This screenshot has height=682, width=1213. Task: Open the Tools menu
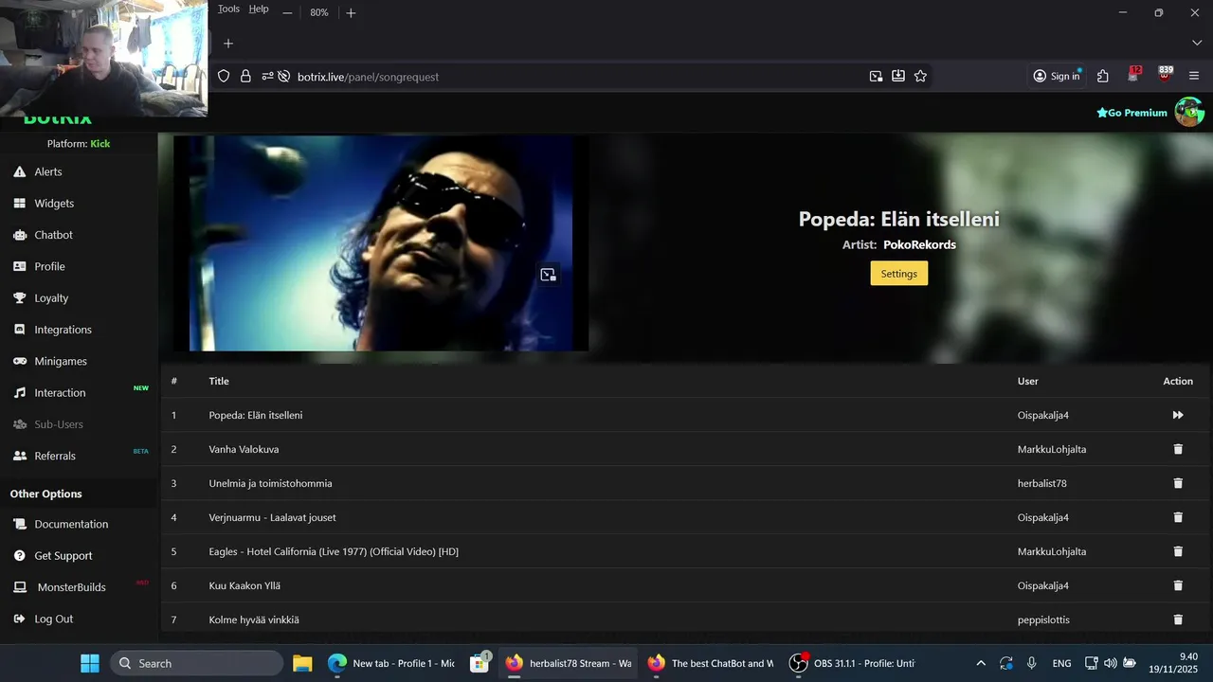click(228, 9)
